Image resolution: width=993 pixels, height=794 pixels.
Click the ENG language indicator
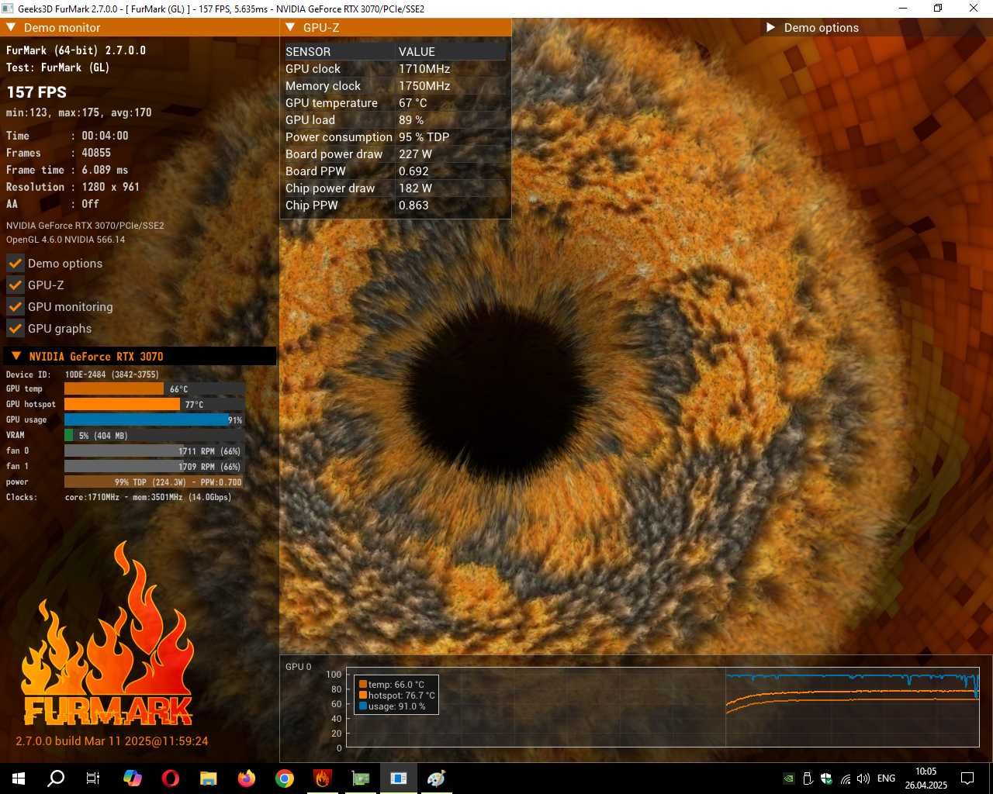tap(886, 778)
